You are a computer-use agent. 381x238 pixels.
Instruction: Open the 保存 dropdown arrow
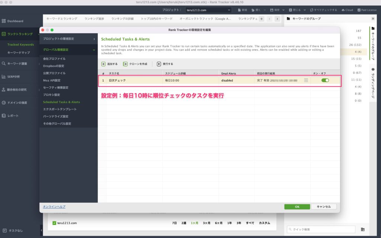point(284,10)
